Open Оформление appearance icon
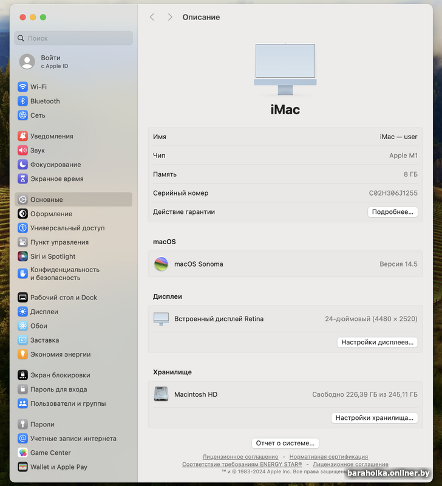Viewport: 442px width, 486px height. [22, 214]
